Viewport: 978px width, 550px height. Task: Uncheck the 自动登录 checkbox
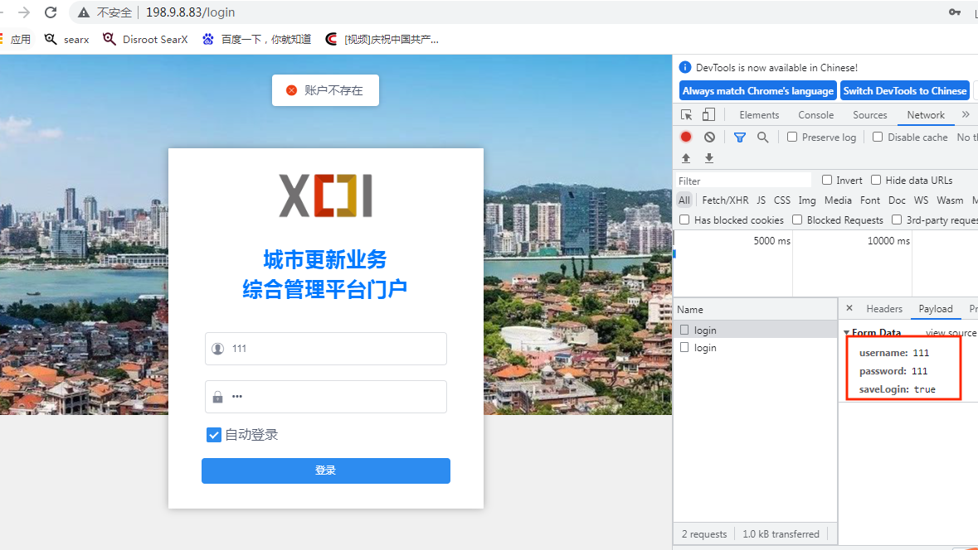(x=213, y=434)
